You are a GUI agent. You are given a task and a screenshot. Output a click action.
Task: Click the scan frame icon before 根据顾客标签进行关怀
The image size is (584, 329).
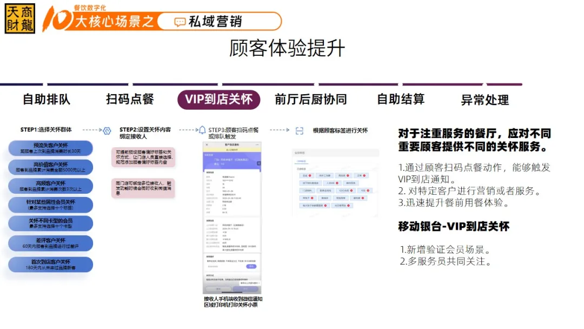pos(300,131)
